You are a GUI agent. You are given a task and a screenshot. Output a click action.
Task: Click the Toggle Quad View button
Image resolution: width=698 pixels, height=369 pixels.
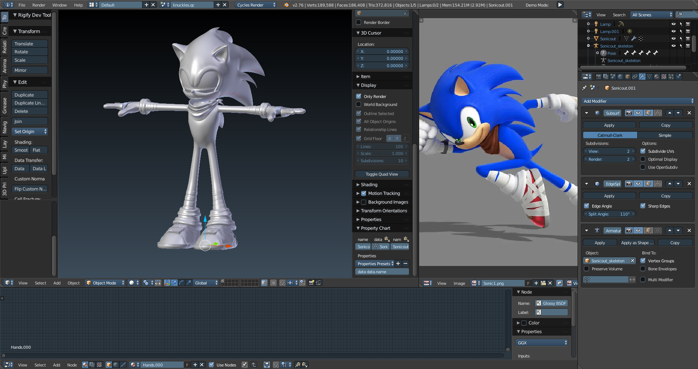point(382,174)
